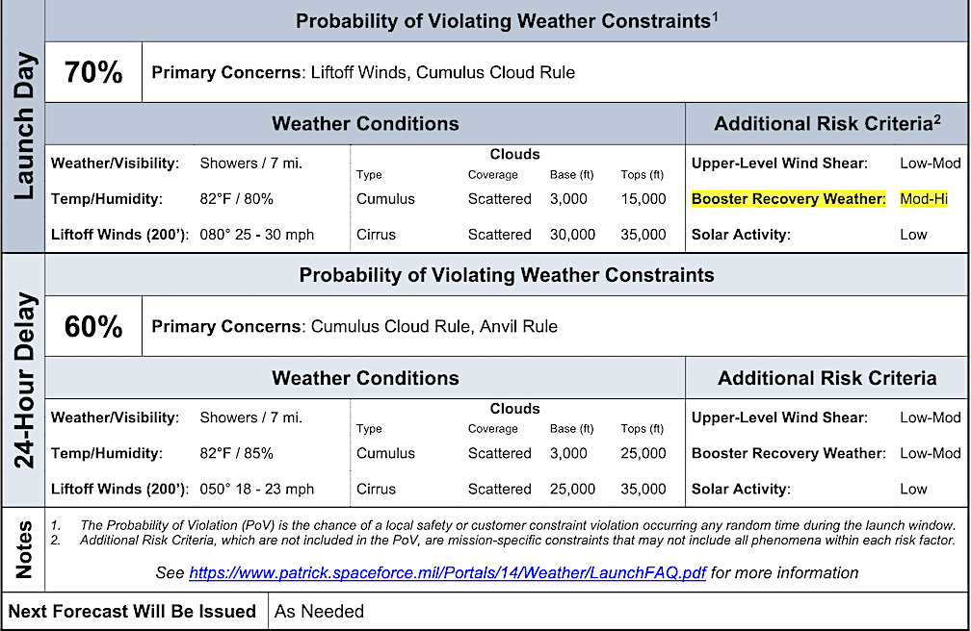Select the highlighted Booster Recovery Weather label

[788, 199]
